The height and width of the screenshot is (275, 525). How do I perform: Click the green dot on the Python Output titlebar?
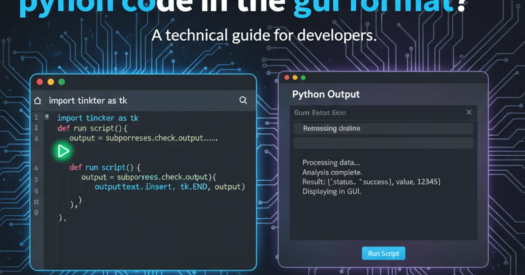pos(303,78)
